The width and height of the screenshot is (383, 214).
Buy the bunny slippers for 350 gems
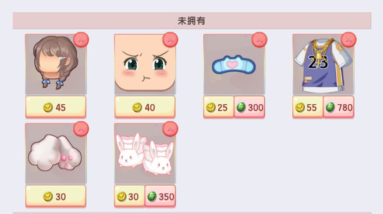coord(160,196)
